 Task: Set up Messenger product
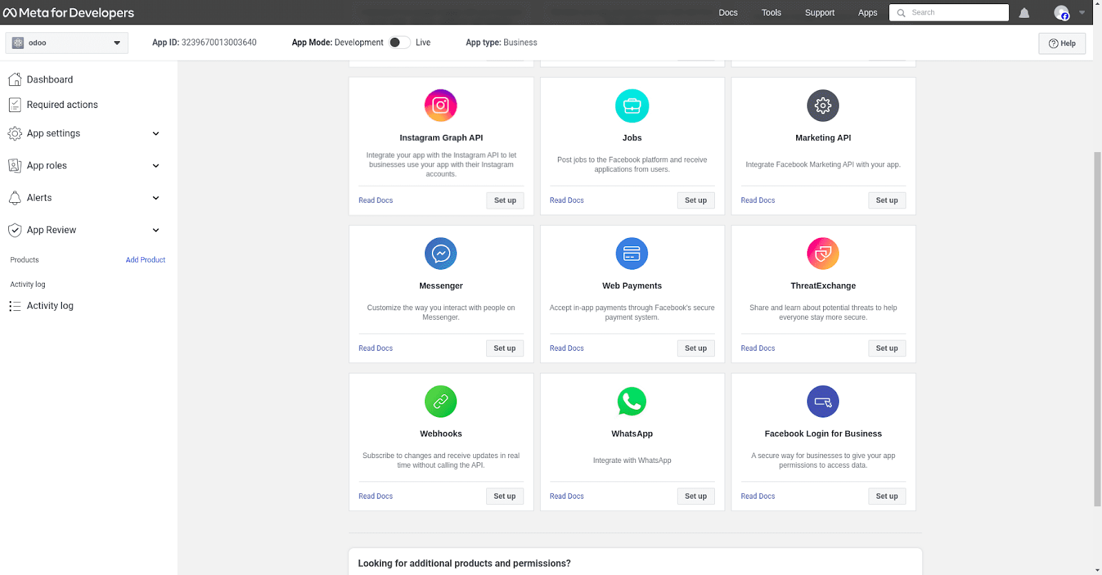[x=505, y=348]
